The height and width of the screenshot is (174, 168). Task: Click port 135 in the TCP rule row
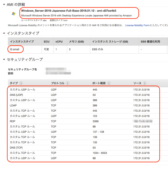click(95, 142)
